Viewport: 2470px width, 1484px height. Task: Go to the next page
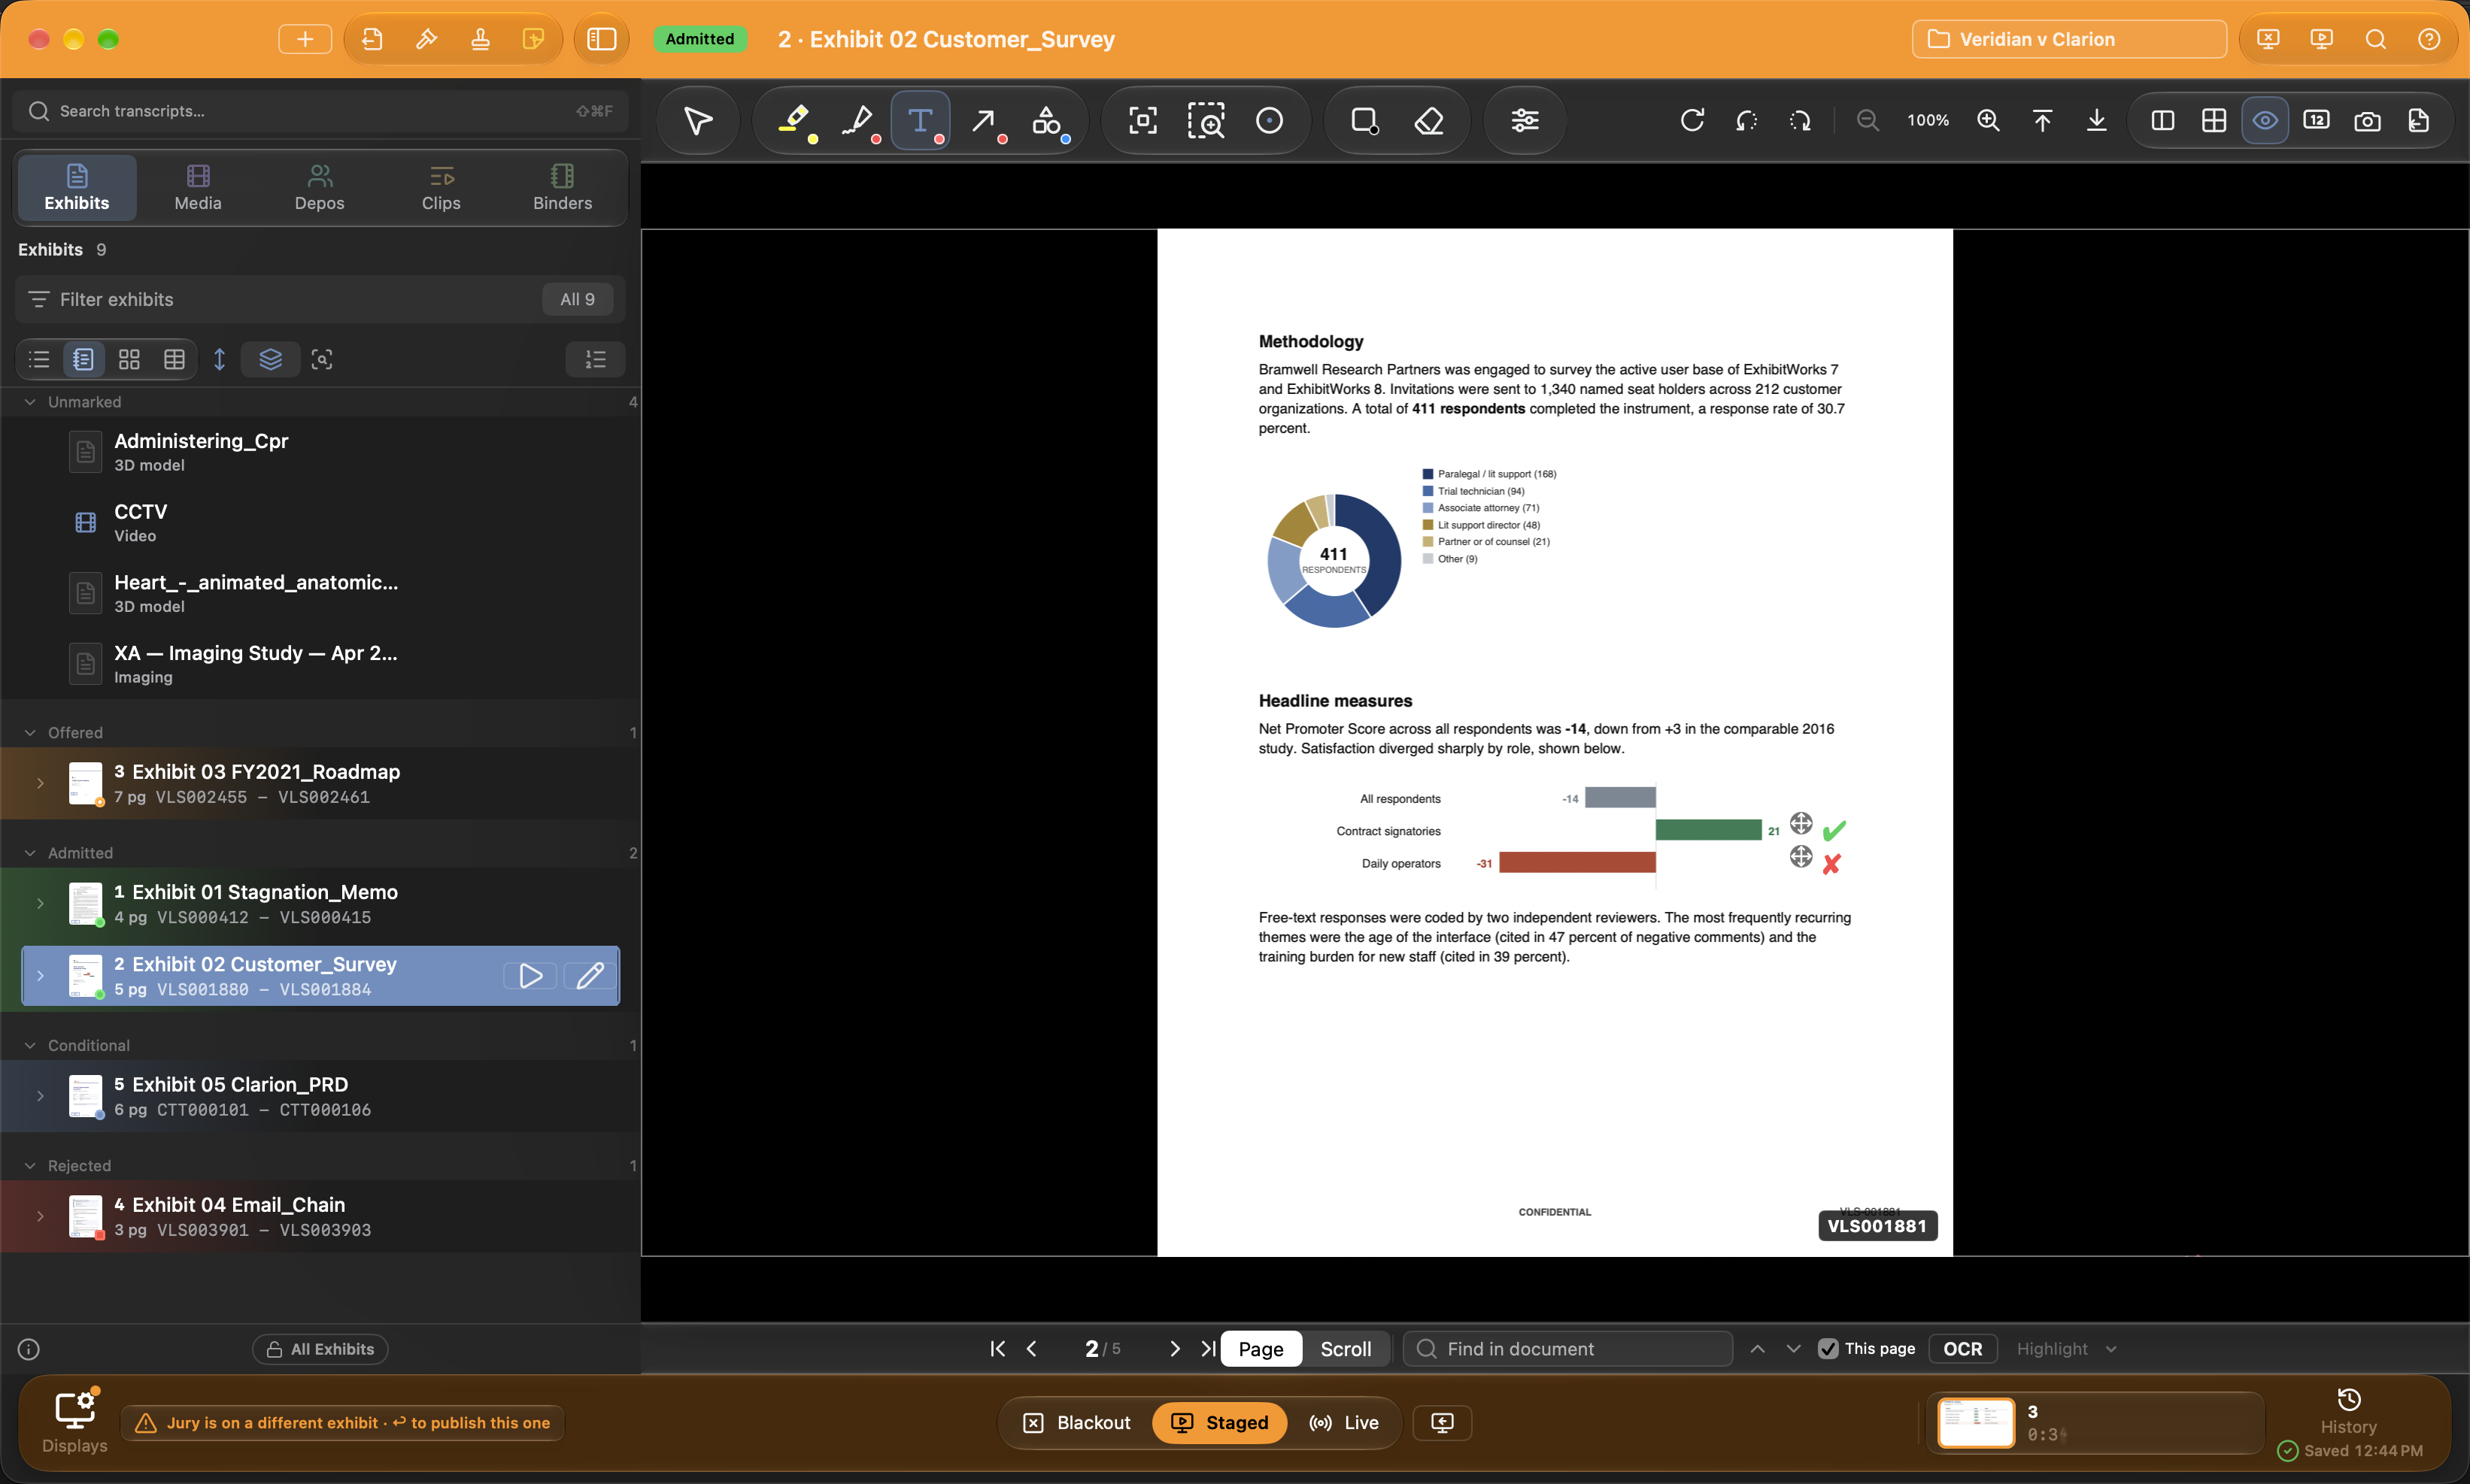point(1175,1349)
